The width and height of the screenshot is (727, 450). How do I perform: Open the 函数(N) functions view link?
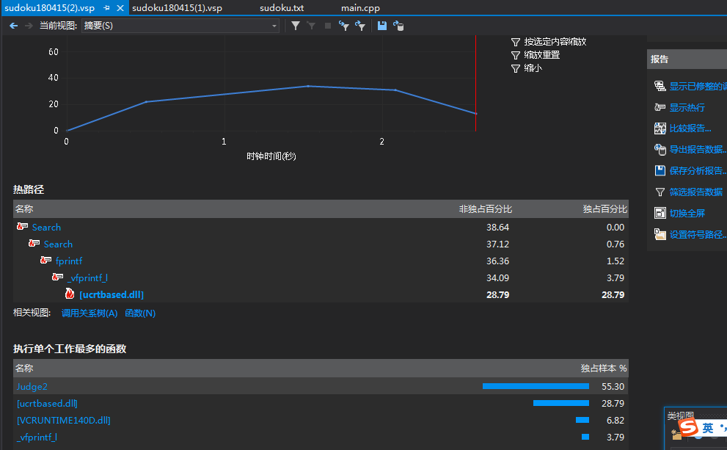[140, 313]
